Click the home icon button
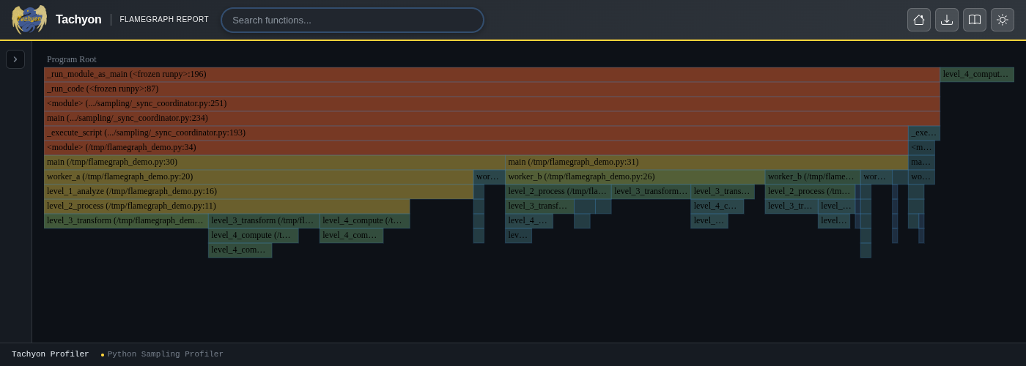 [x=919, y=20]
